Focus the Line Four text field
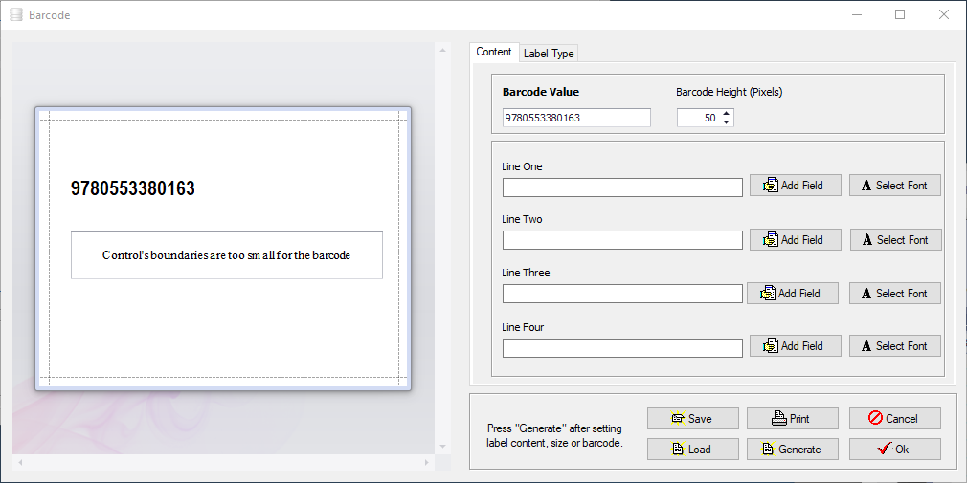 [622, 348]
